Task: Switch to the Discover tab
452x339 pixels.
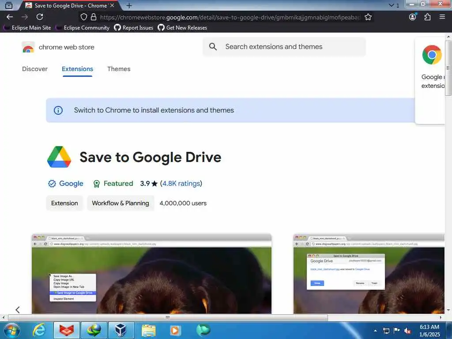Action: [35, 69]
